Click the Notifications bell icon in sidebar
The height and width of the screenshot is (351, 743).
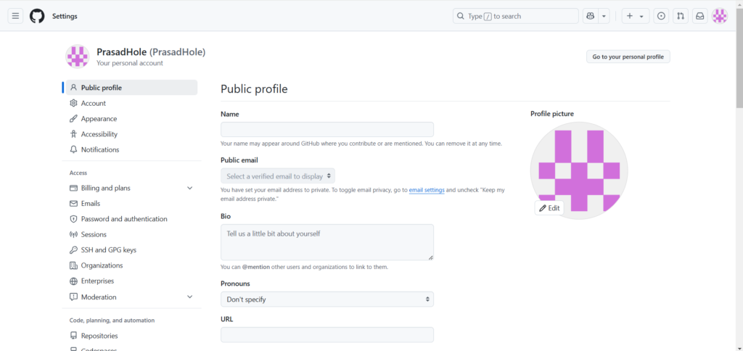tap(73, 149)
